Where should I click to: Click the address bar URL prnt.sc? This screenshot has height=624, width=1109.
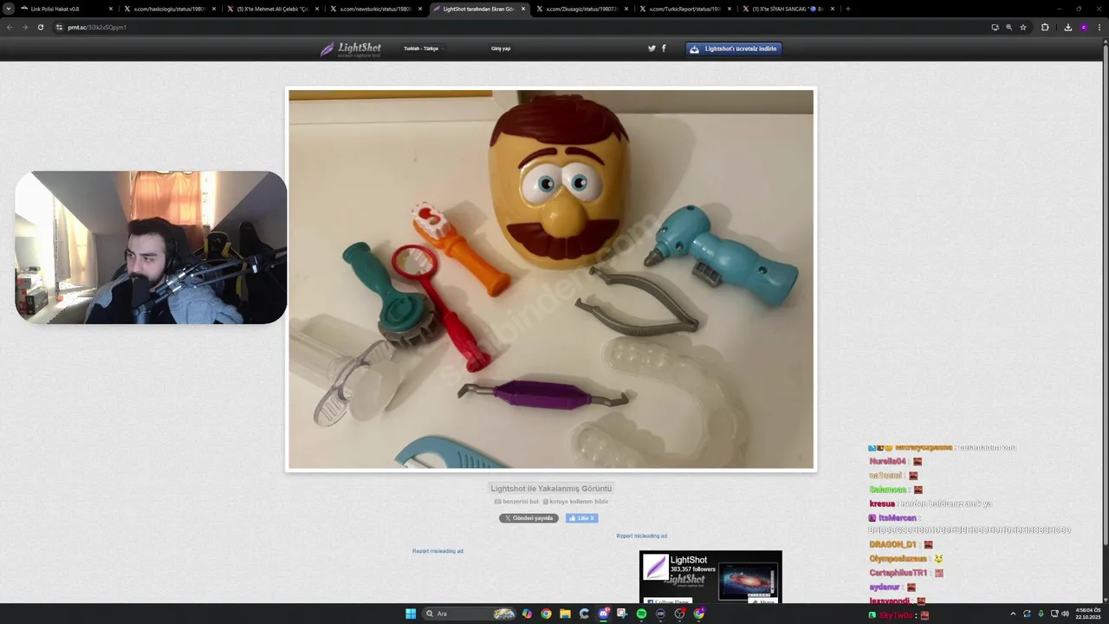pyautogui.click(x=97, y=27)
